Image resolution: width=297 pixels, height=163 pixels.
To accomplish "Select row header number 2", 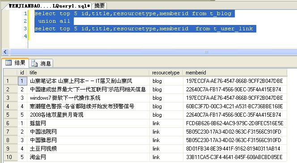I will click(11, 90).
